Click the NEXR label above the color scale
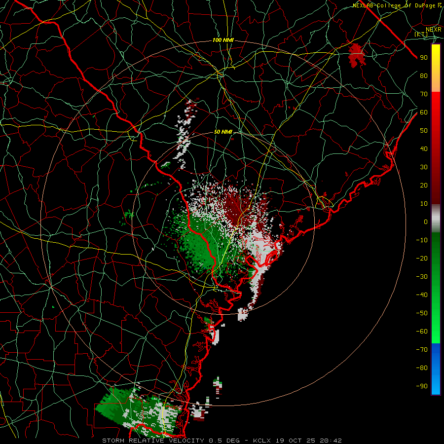The image size is (444, 444). coord(434,30)
